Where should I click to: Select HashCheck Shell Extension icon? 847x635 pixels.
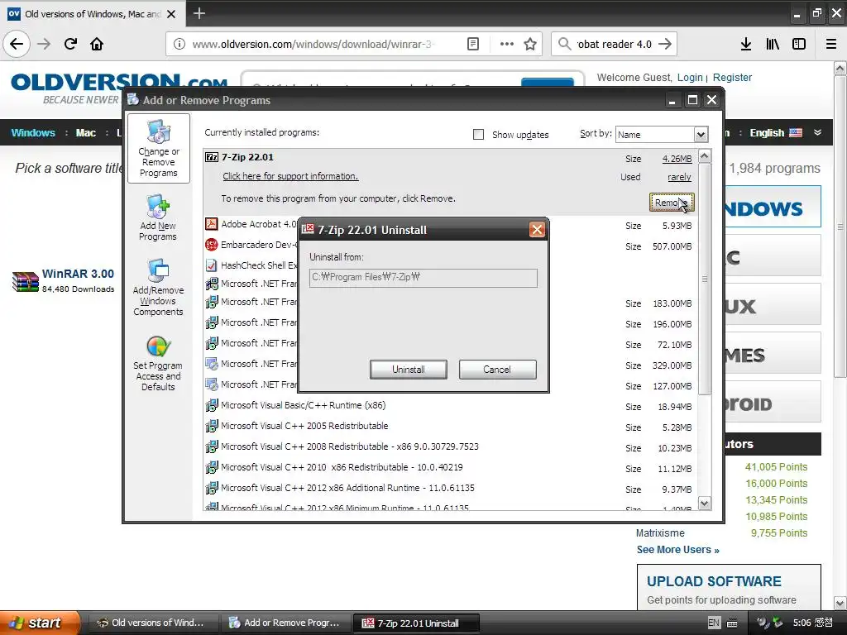(211, 265)
